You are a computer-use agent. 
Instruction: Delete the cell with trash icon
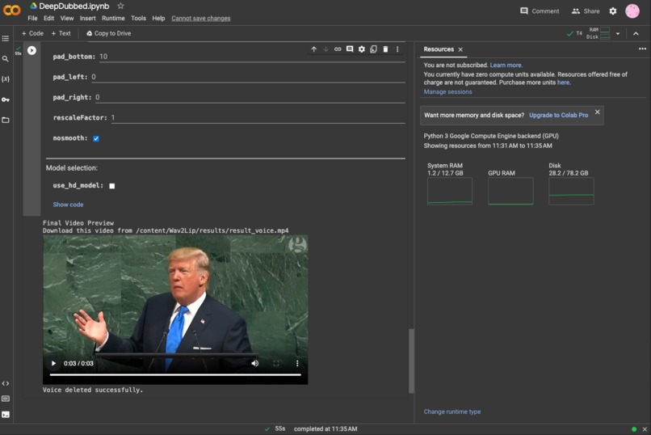[385, 49]
